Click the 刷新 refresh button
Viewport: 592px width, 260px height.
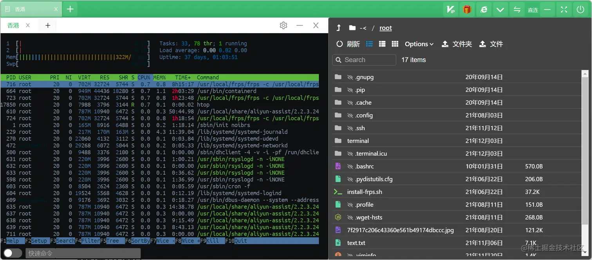pyautogui.click(x=348, y=44)
